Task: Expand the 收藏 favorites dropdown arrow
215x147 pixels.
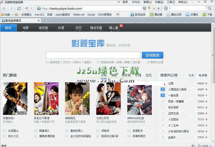Action: [13, 15]
